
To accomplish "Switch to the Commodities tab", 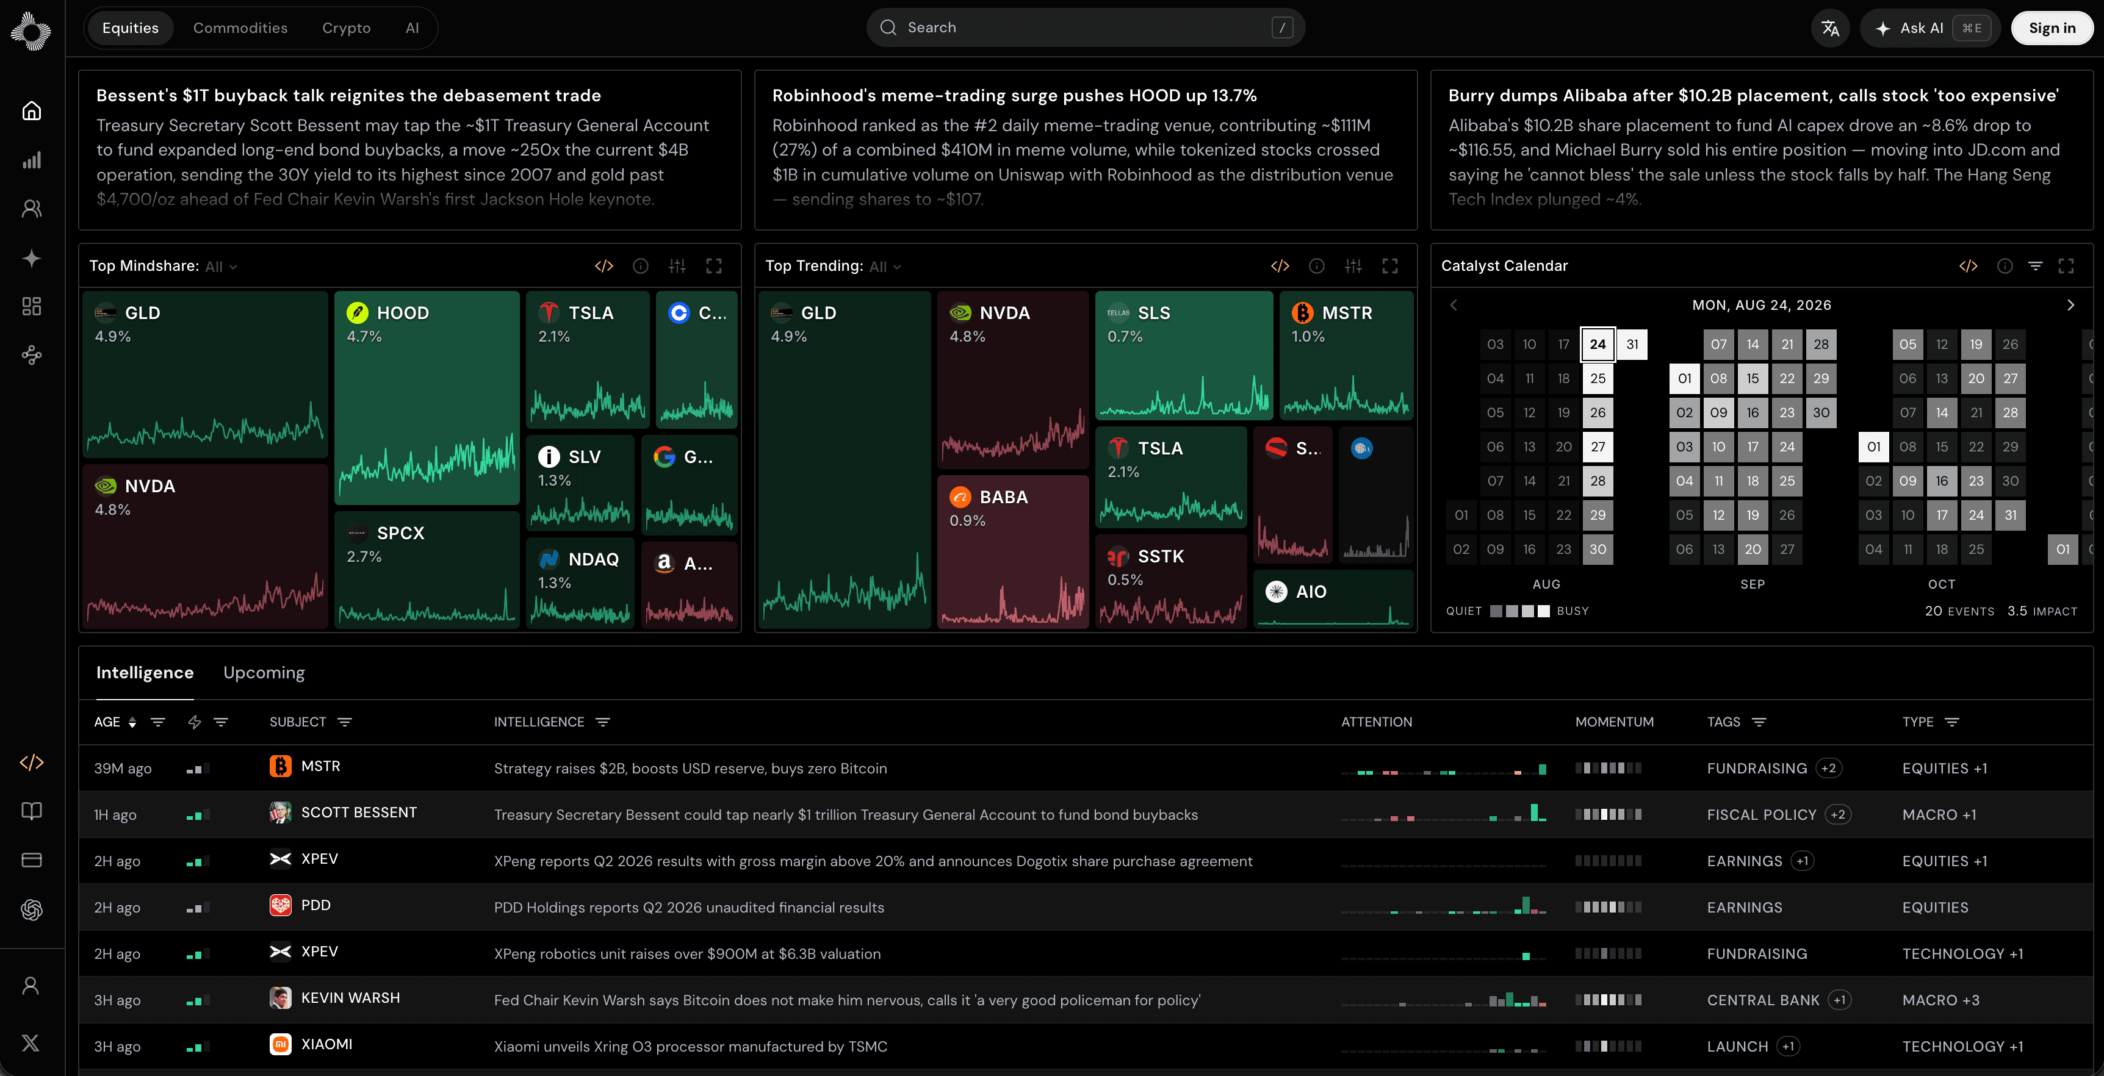I will tap(240, 28).
